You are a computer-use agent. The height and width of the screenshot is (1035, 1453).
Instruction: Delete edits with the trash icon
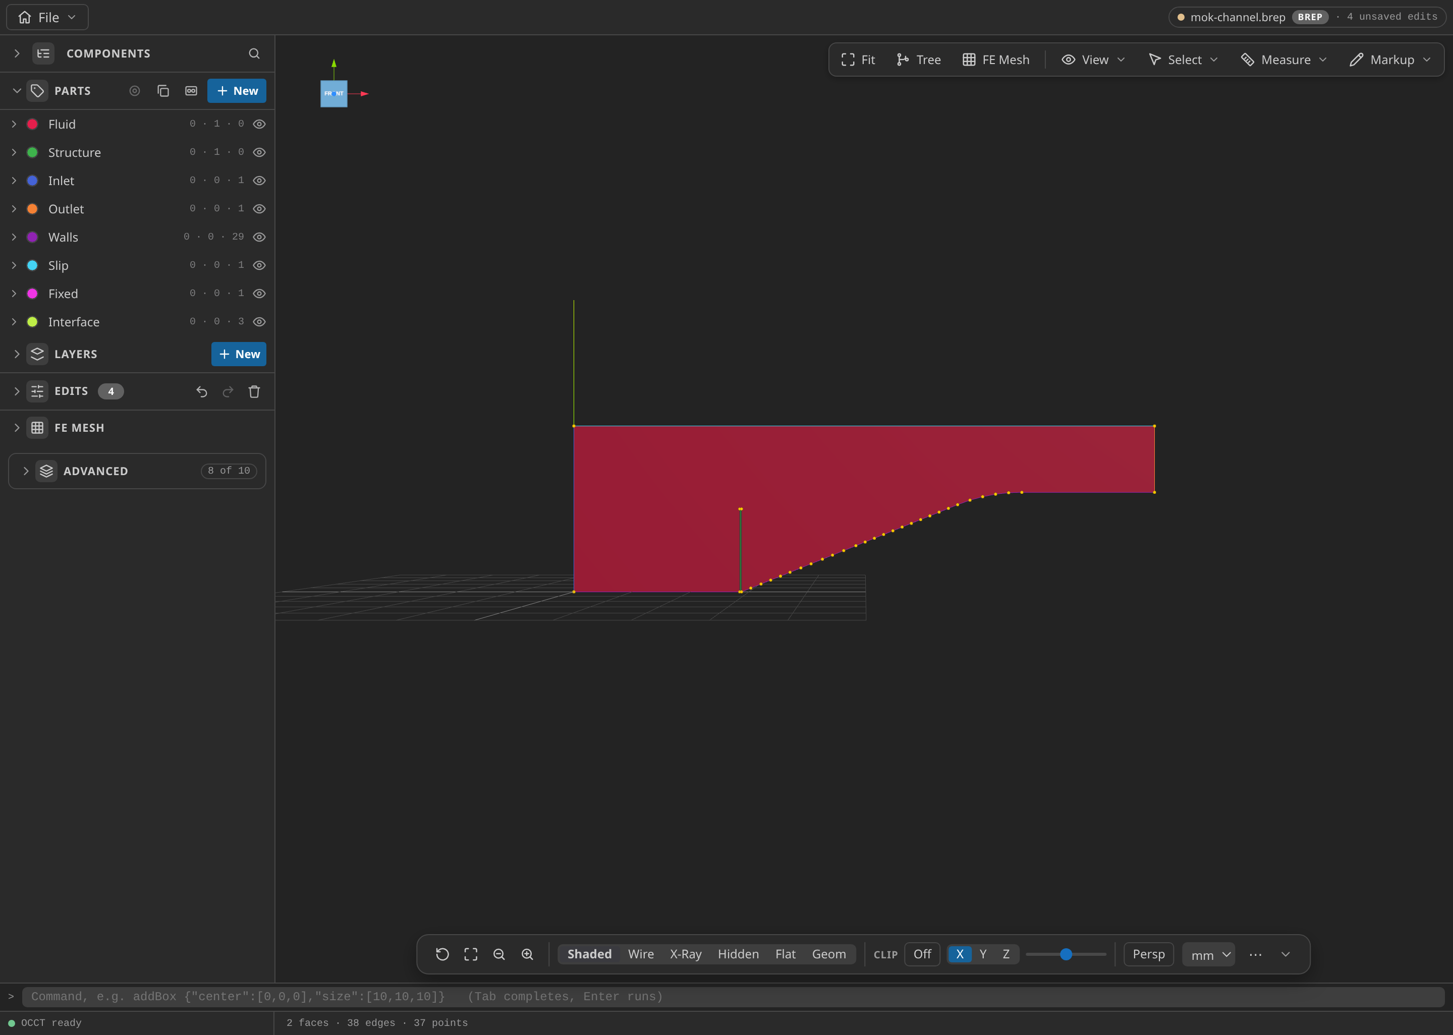[x=254, y=391]
